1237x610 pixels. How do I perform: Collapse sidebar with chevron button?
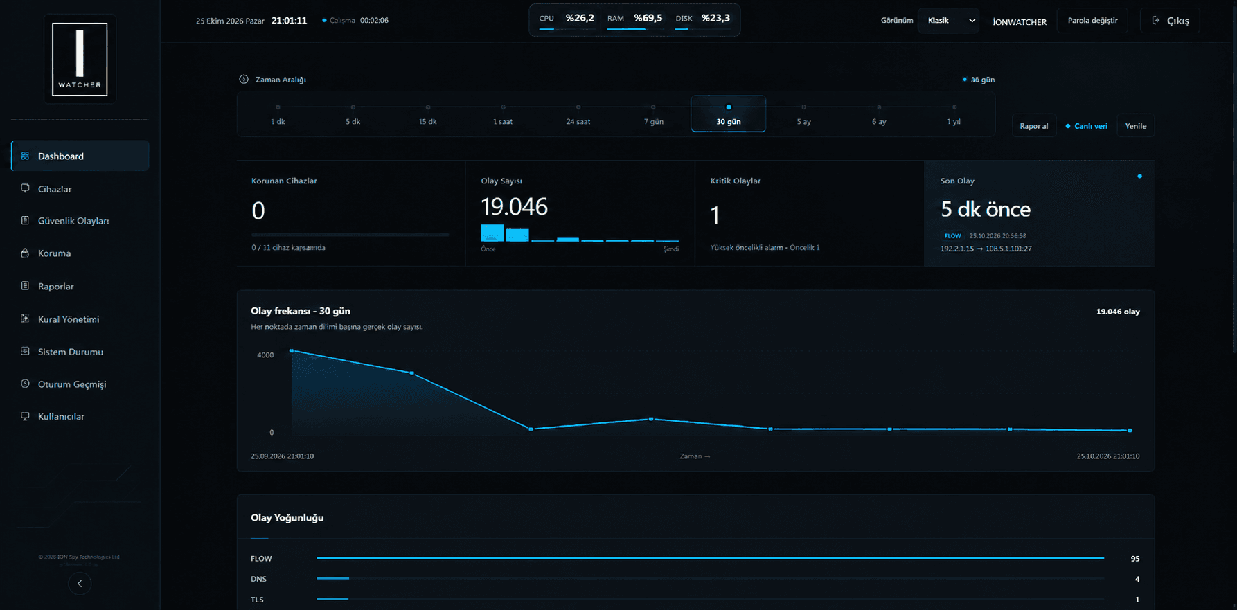[80, 584]
